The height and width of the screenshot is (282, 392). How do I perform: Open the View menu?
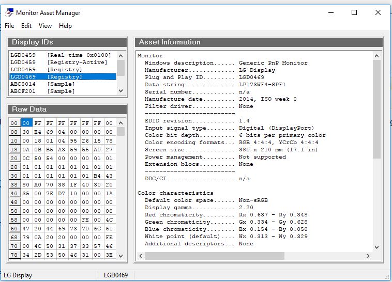45,26
